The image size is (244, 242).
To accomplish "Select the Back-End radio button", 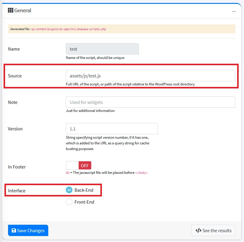I will pyautogui.click(x=69, y=190).
